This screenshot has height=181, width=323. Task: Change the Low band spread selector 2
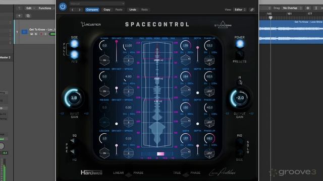[128, 153]
